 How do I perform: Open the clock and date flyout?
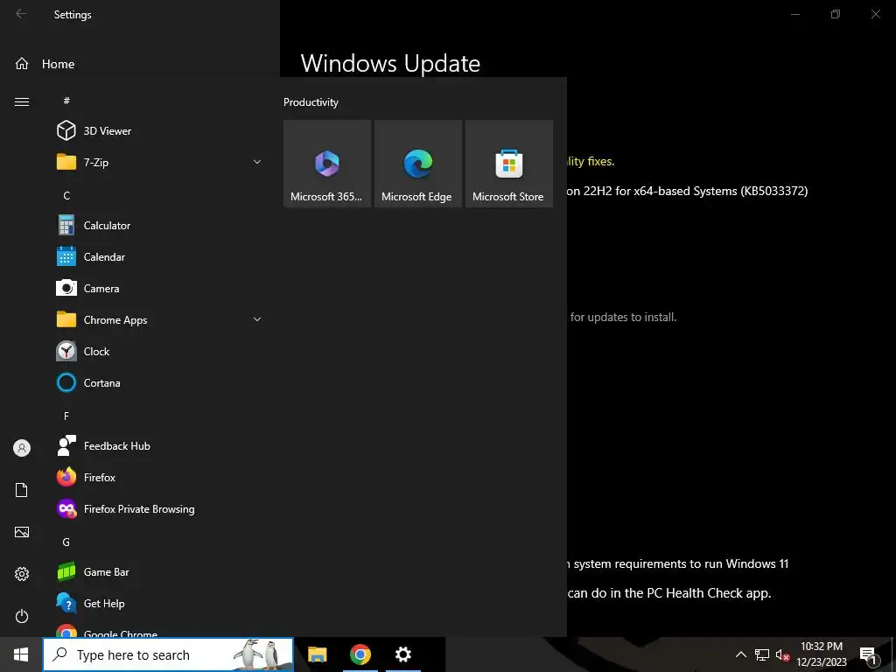pos(822,654)
